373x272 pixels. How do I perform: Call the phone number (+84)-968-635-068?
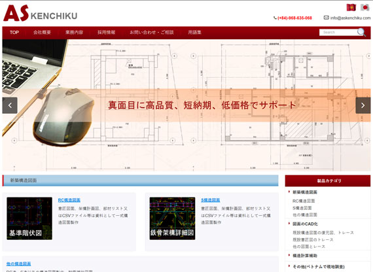(294, 18)
